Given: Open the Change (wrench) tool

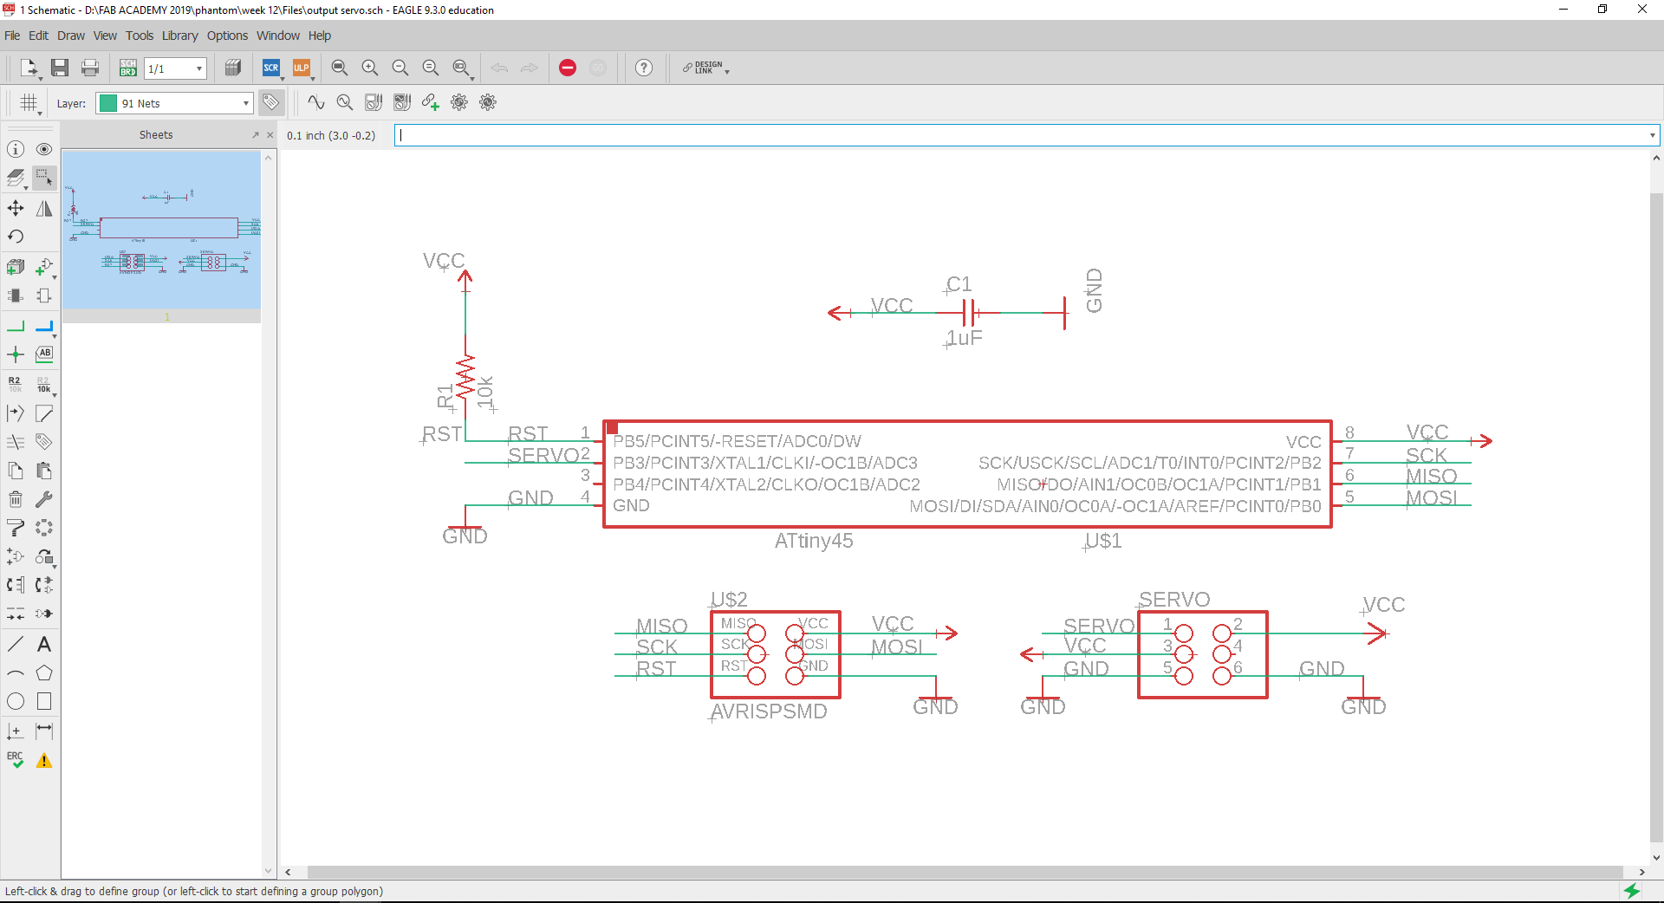Looking at the screenshot, I should pos(44,499).
